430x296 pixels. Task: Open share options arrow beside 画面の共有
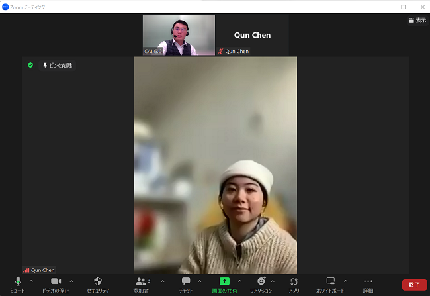coord(240,281)
